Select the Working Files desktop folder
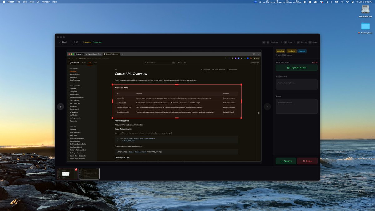 point(365,28)
